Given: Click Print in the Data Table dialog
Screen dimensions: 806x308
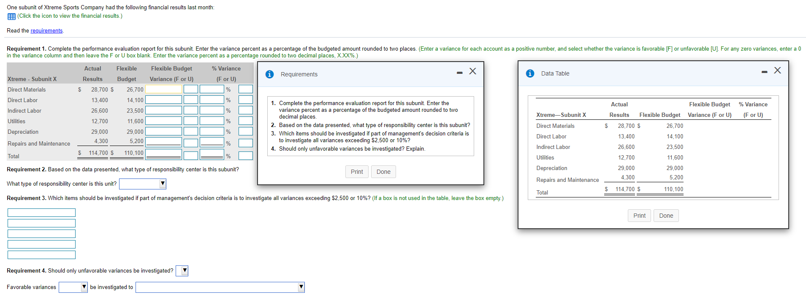Looking at the screenshot, I should pyautogui.click(x=639, y=216).
